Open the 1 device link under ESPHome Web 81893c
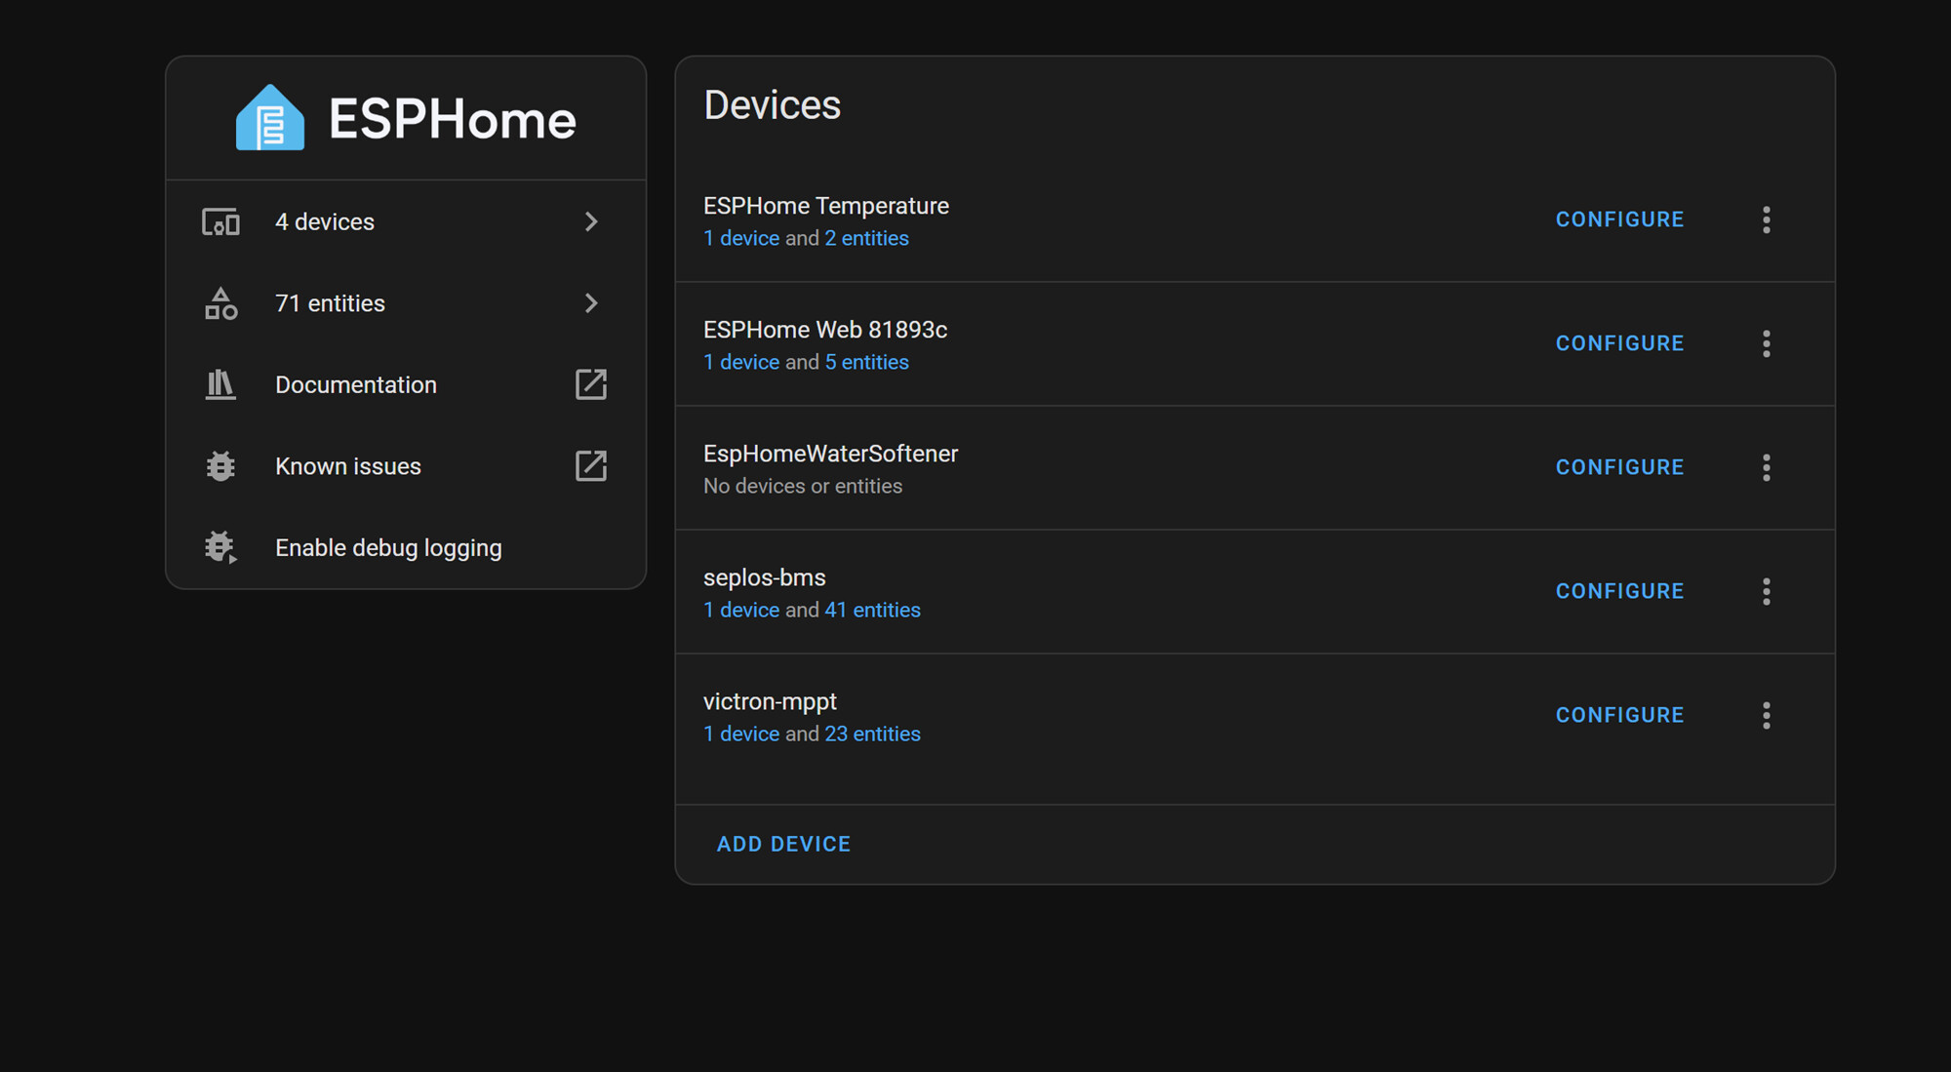The height and width of the screenshot is (1072, 1951). coord(740,362)
